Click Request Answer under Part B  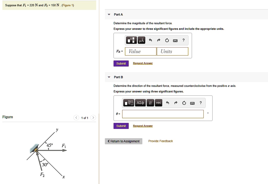point(143,126)
